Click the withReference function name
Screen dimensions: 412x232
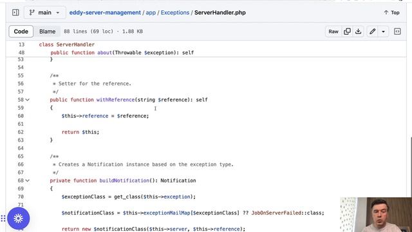tap(115, 100)
